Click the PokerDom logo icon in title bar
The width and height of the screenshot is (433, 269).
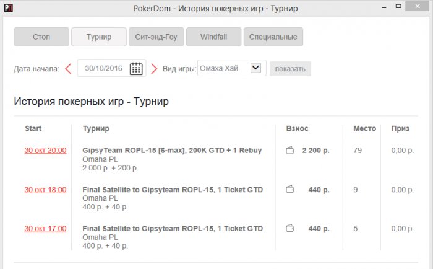pos(8,8)
